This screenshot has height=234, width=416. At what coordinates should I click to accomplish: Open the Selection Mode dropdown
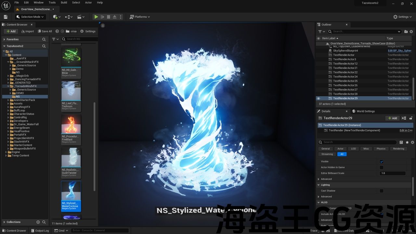[31, 17]
